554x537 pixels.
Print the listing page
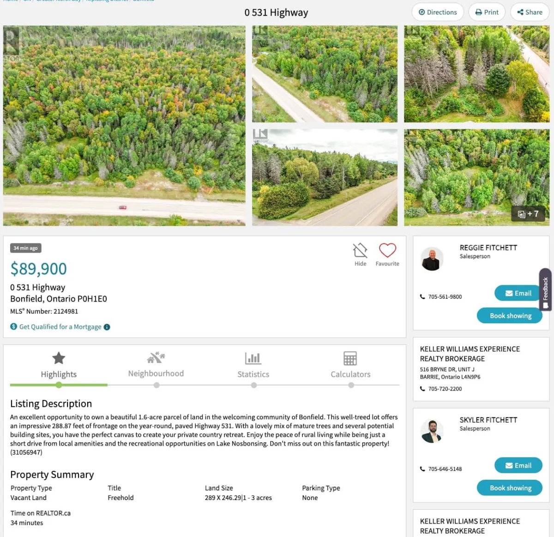click(x=487, y=12)
